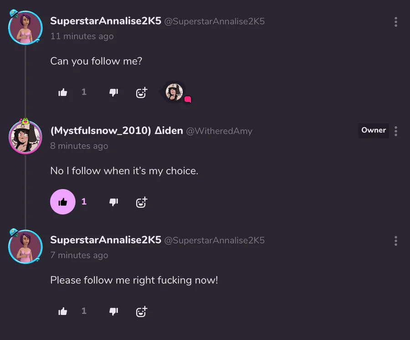The image size is (410, 340).
Task: Open SuperstarAnnalise2K5 avatar on last comment
Action: 26,247
